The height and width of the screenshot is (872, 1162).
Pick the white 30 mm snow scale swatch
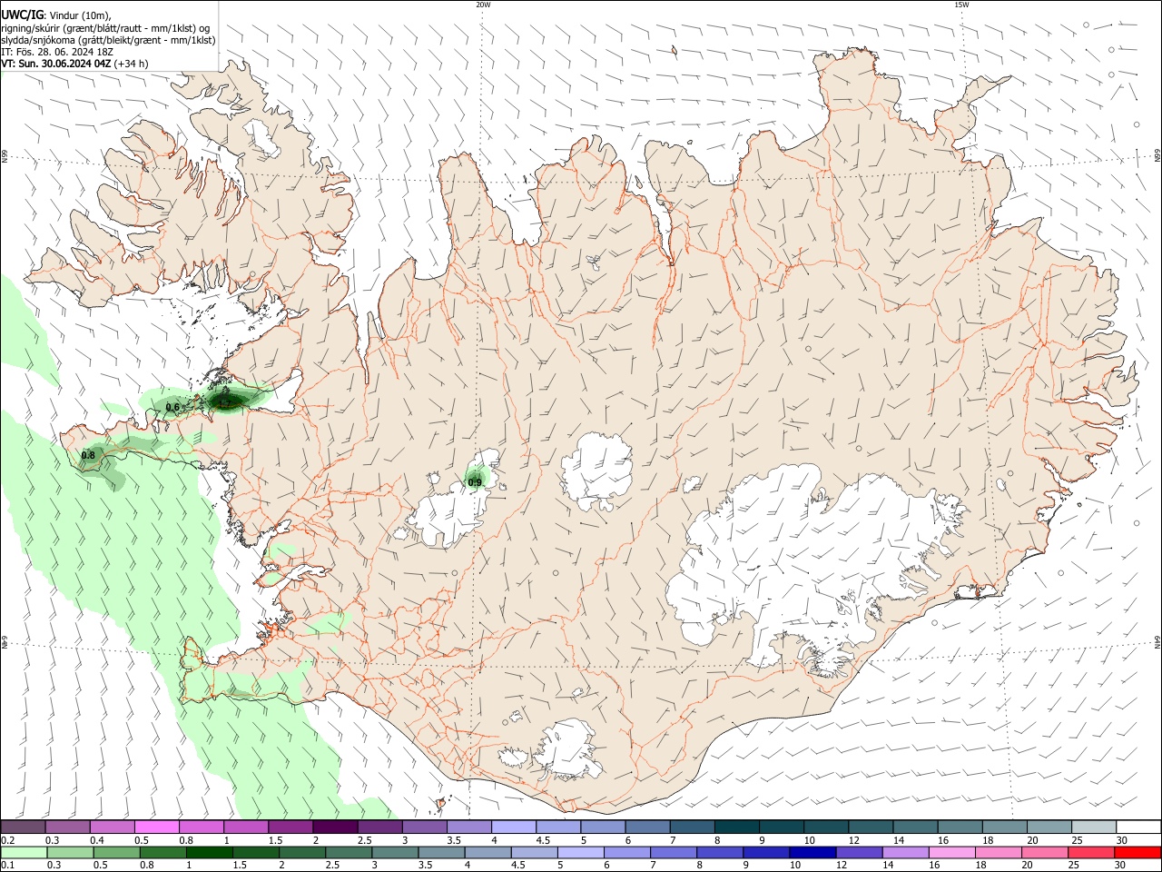coord(1137,827)
